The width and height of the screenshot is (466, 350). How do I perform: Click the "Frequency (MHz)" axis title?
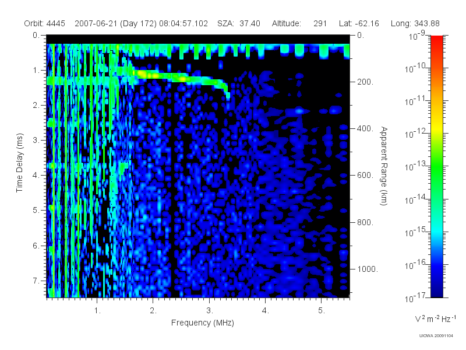203,323
